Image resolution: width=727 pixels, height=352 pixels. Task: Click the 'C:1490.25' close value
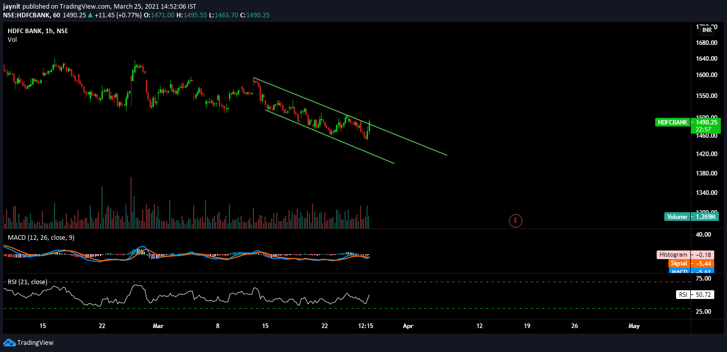(x=255, y=15)
